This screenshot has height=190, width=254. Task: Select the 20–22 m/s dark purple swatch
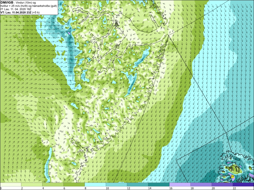coord(222,185)
